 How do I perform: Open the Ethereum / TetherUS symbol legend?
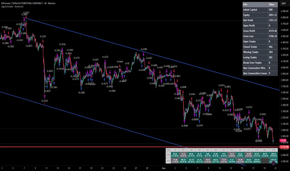click(x=28, y=3)
